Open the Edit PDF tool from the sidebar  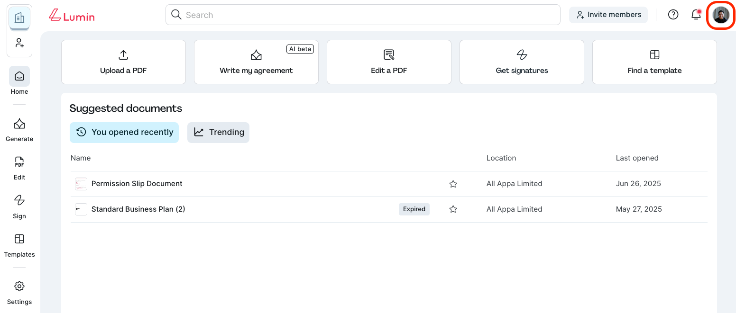[19, 167]
